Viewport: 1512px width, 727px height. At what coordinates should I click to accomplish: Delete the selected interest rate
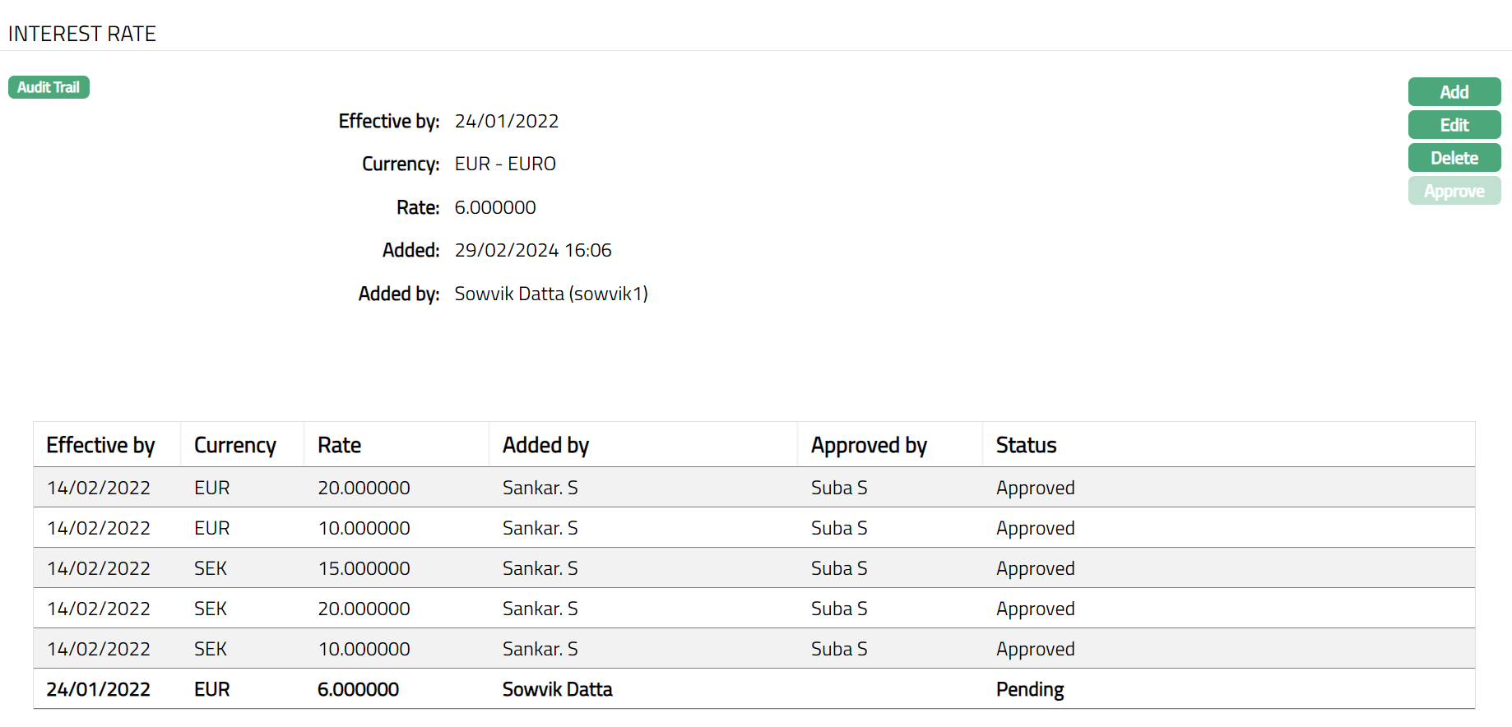tap(1454, 158)
